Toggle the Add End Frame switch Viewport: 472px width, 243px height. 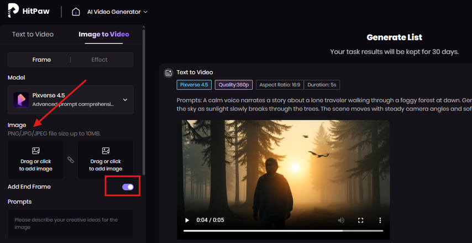pyautogui.click(x=128, y=187)
